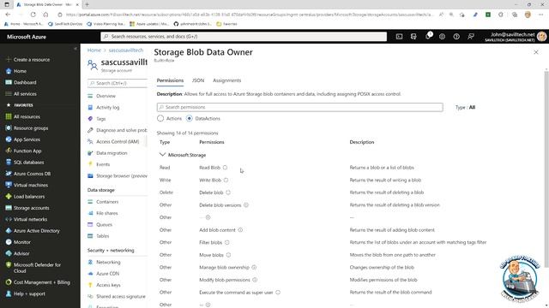Viewport: 549px width, 308px height.
Task: Click the sascussavilltech breadcrumb link
Action: [x=126, y=50]
